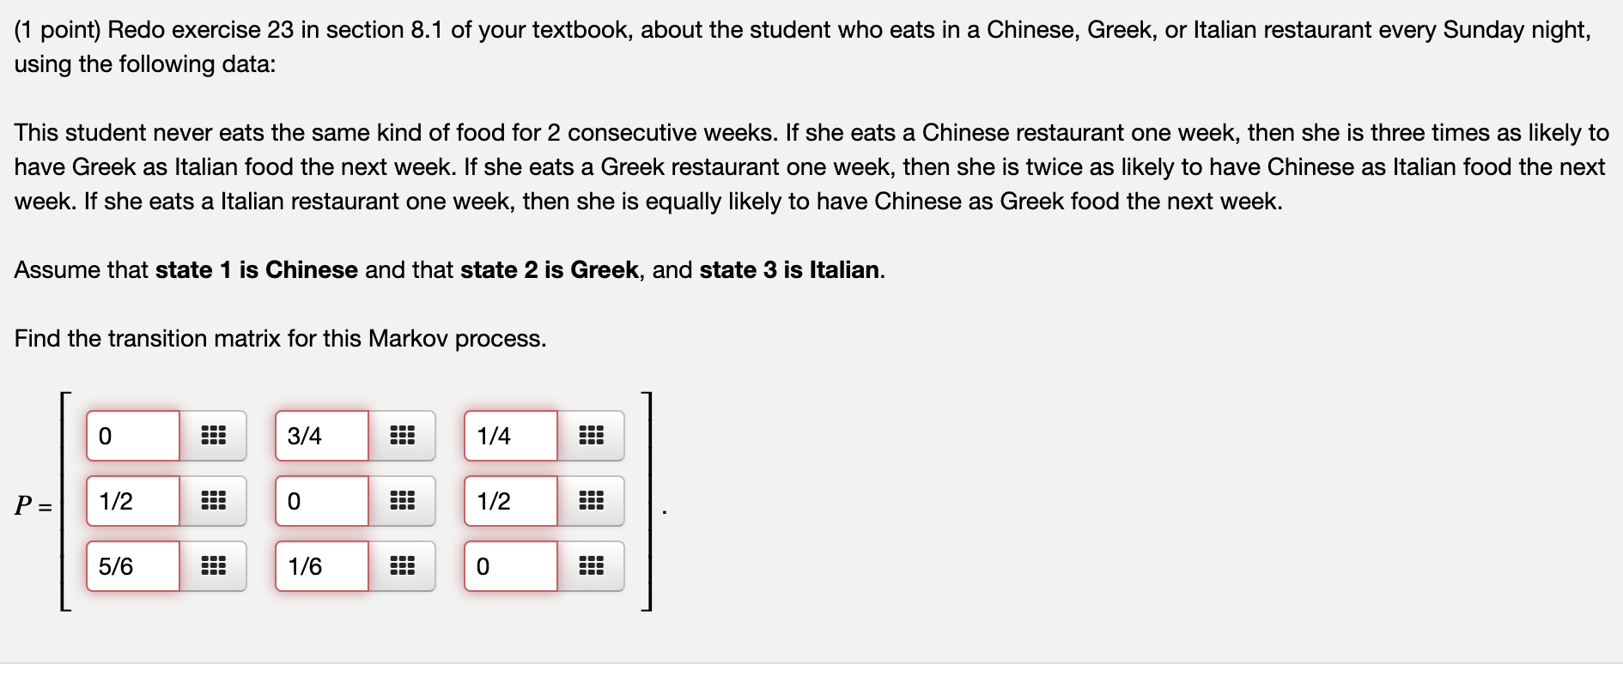Open the equation editor for the middle 0 entry
This screenshot has width=1623, height=676.
click(404, 501)
